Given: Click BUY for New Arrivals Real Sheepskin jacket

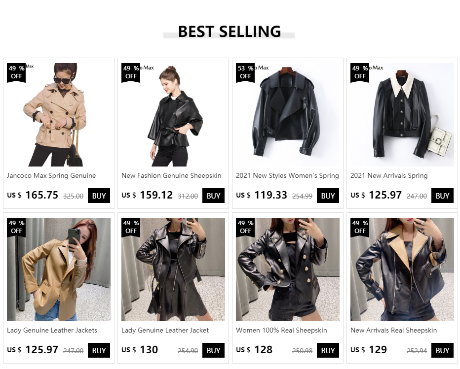Looking at the screenshot, I should tap(442, 350).
